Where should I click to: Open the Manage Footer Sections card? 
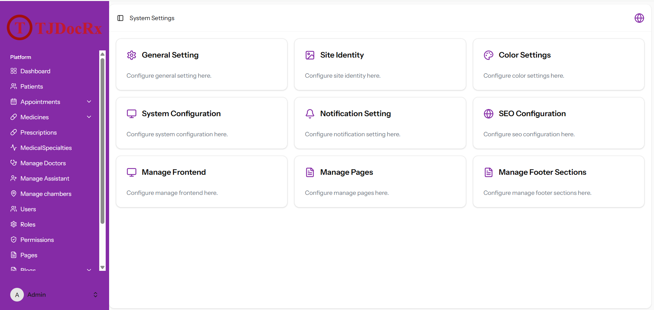pos(558,182)
